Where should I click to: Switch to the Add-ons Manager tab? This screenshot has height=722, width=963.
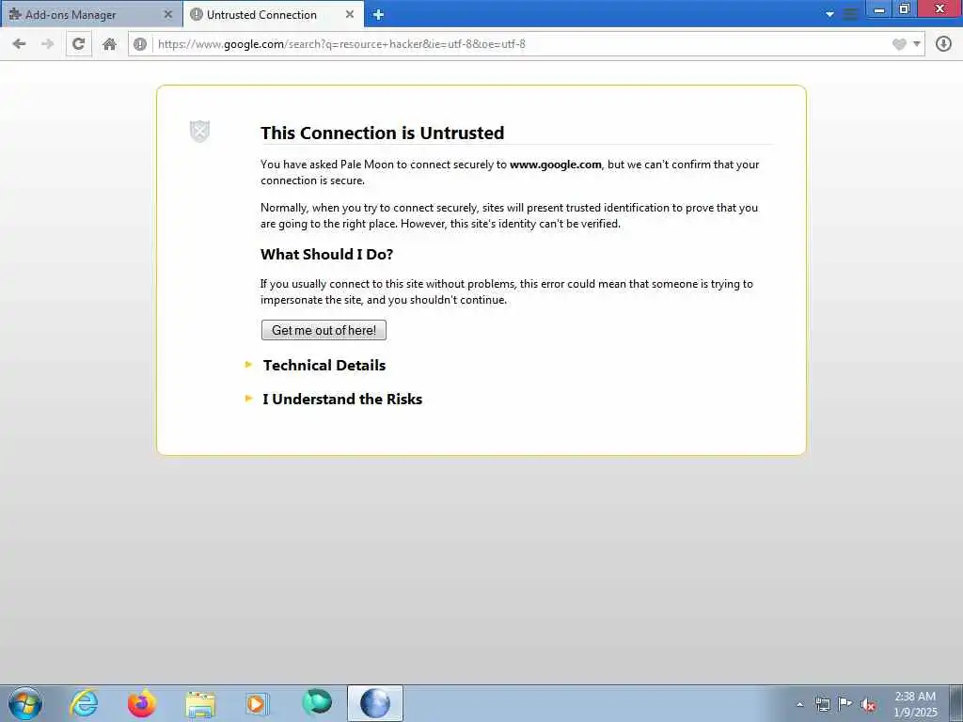[x=91, y=15]
